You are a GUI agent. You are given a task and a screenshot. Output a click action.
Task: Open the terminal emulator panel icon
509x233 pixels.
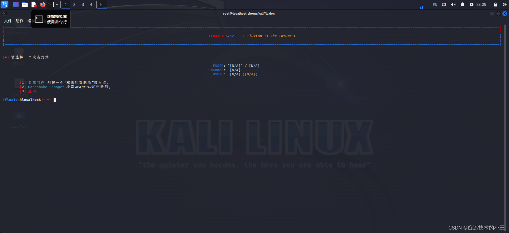[x=51, y=5]
